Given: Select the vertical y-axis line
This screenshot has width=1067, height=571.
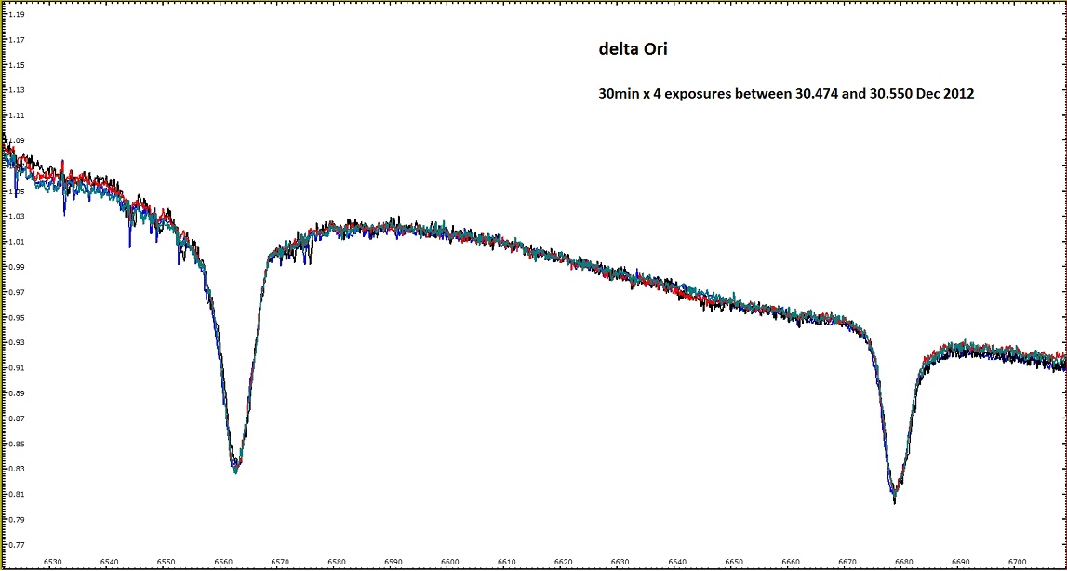Looking at the screenshot, I should point(4,279).
